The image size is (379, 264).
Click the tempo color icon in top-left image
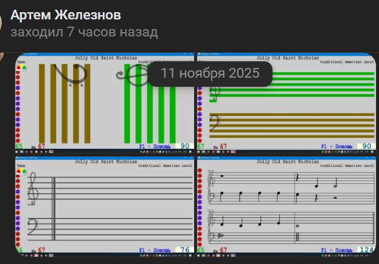tap(21, 68)
